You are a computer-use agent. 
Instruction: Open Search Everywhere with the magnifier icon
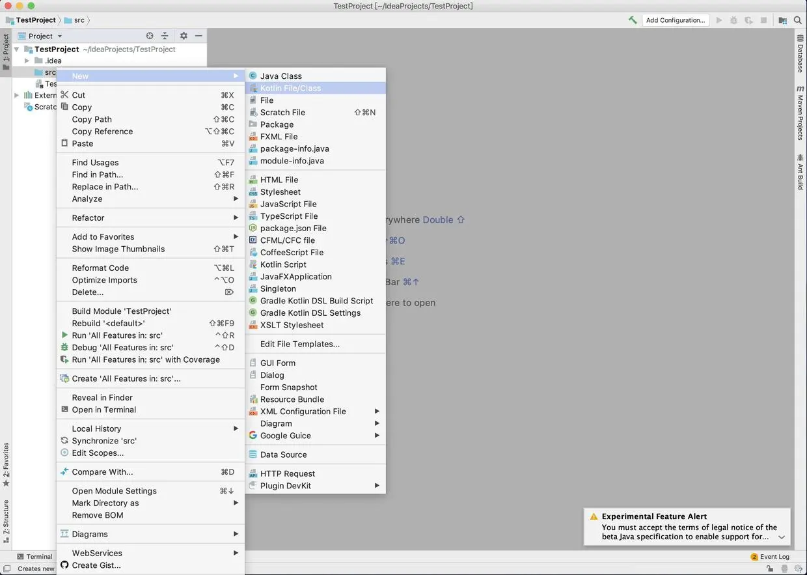coord(797,20)
